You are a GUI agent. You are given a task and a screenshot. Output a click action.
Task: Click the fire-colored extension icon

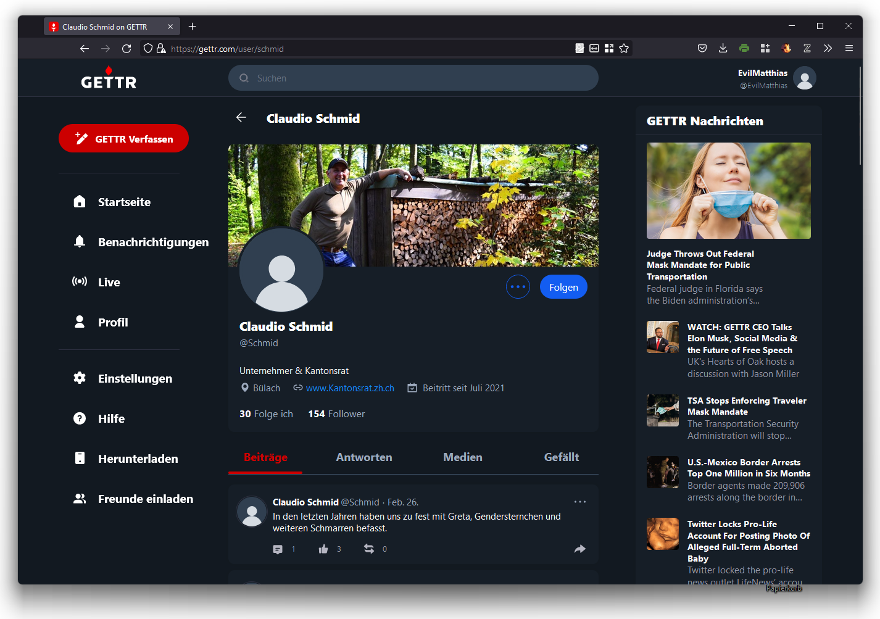786,48
